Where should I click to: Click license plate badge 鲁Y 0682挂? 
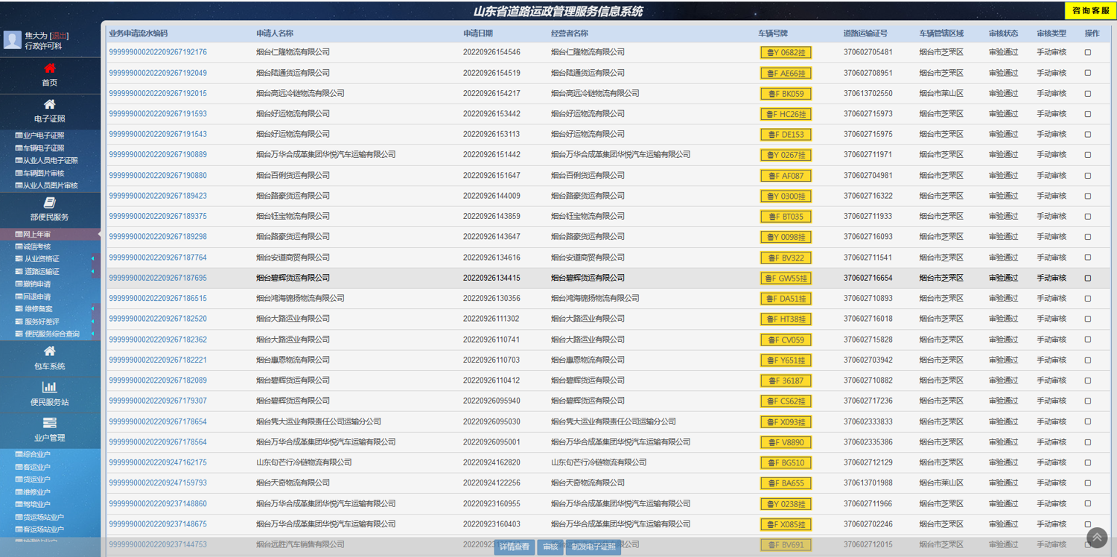[x=786, y=53]
